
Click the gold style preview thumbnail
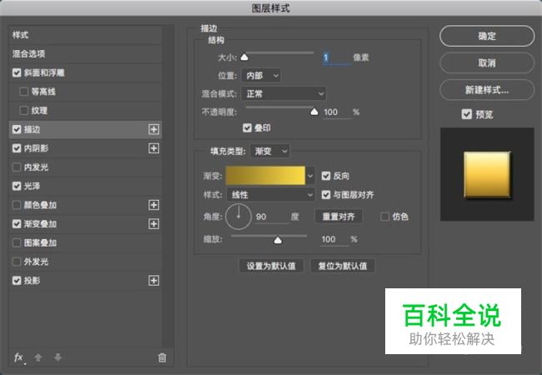487,175
